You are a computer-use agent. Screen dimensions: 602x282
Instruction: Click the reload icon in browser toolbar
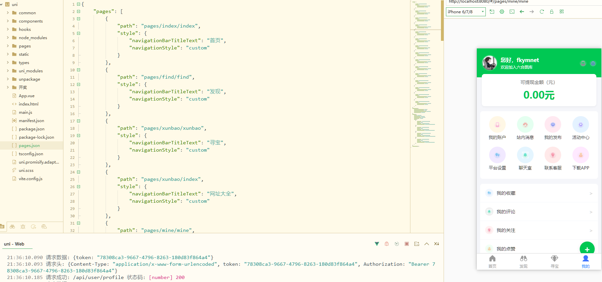[x=542, y=12]
